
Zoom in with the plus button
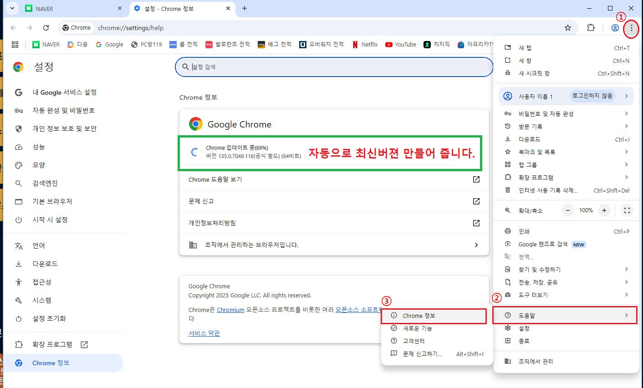pos(604,210)
